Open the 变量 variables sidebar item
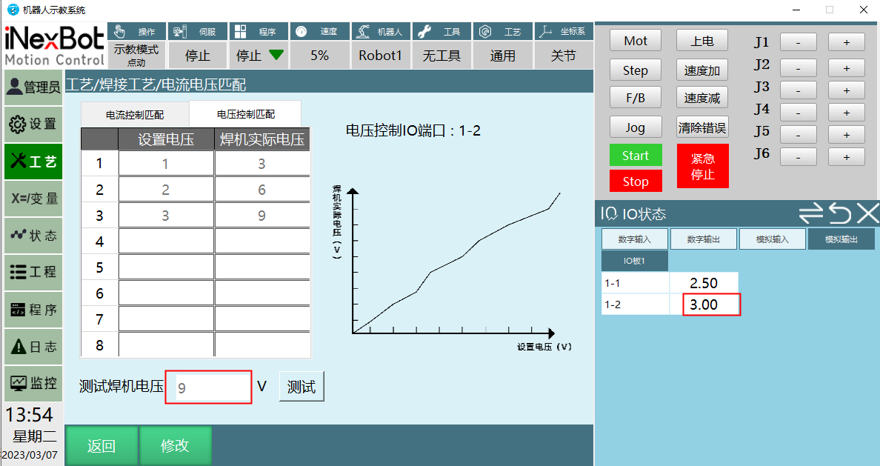 [33, 199]
